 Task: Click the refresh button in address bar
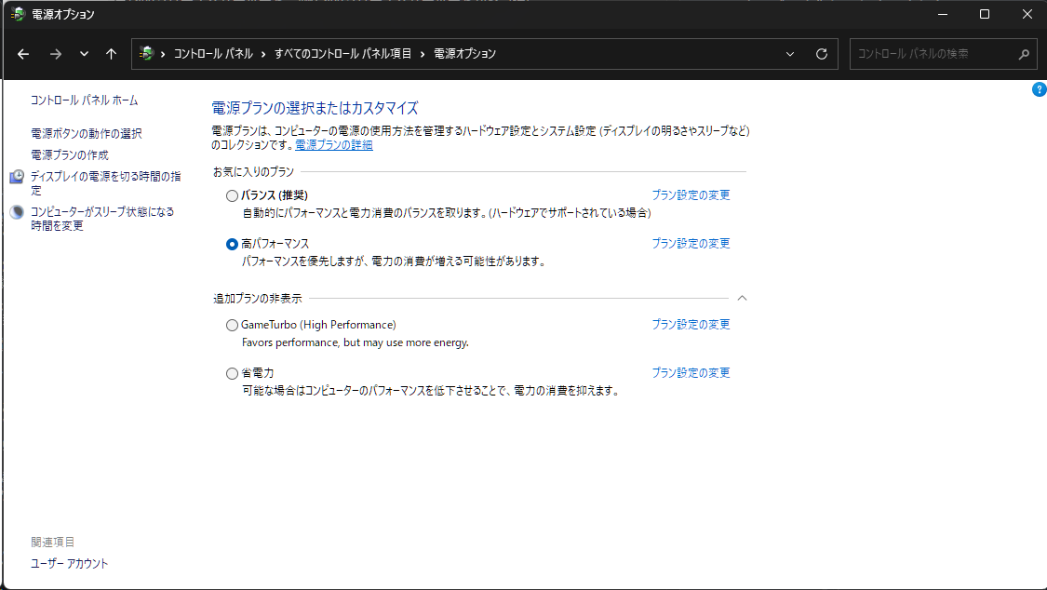(x=821, y=54)
